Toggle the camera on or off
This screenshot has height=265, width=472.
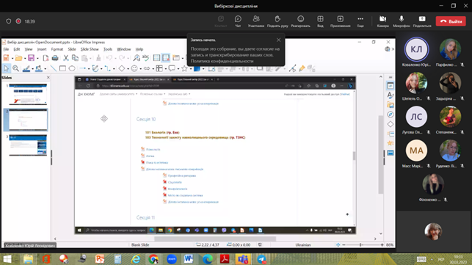[382, 21]
